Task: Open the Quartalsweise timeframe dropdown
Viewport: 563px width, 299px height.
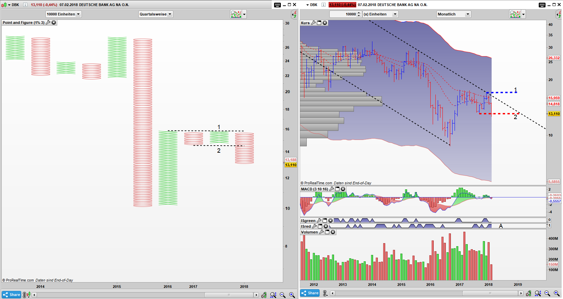Action: (156, 14)
